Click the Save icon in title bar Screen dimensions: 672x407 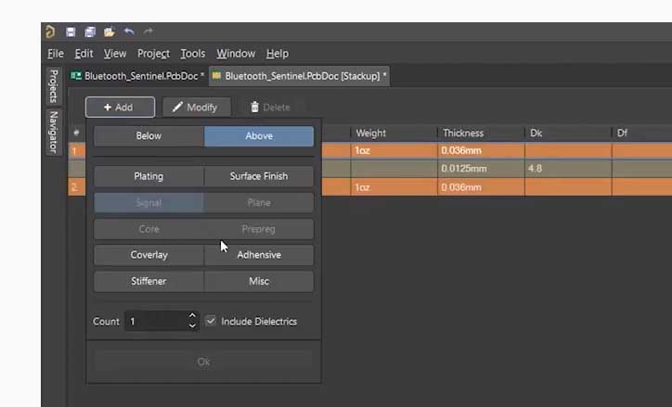tap(71, 32)
